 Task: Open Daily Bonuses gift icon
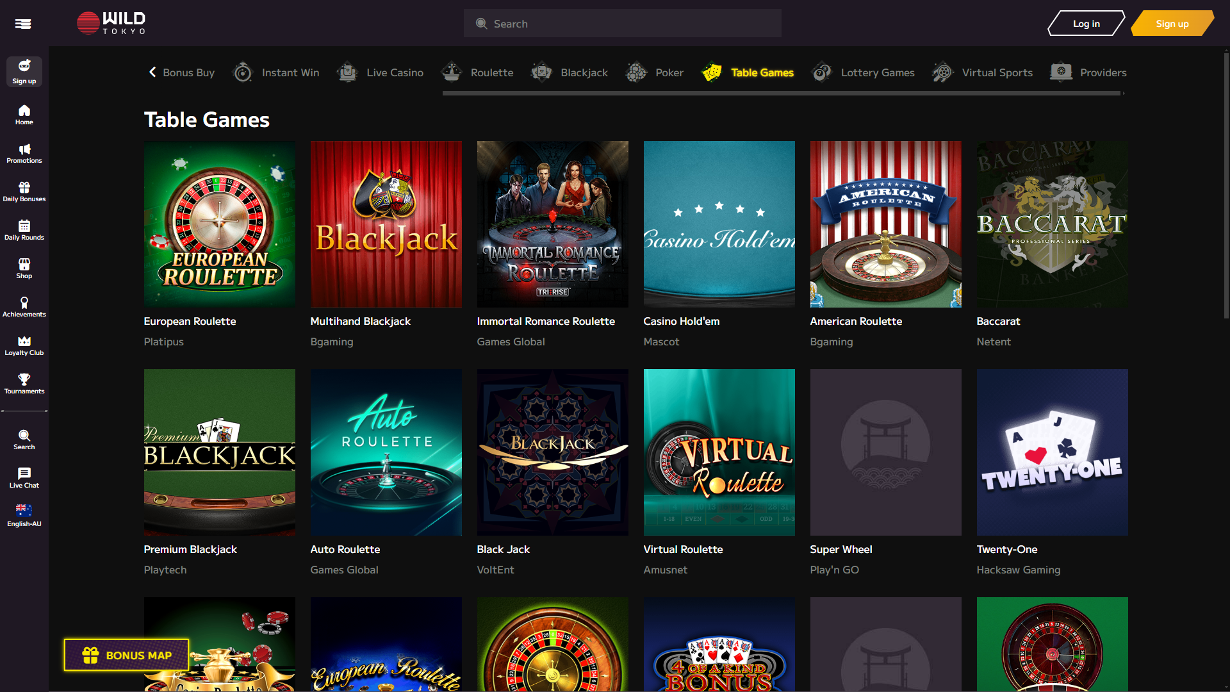click(24, 188)
